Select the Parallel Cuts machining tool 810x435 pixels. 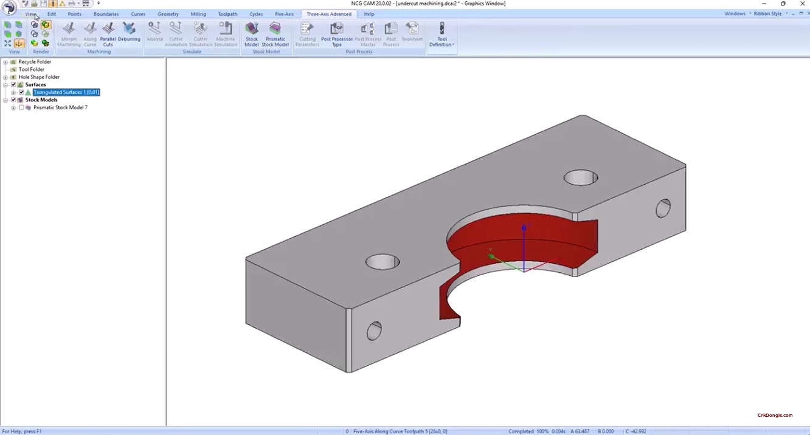(x=108, y=33)
